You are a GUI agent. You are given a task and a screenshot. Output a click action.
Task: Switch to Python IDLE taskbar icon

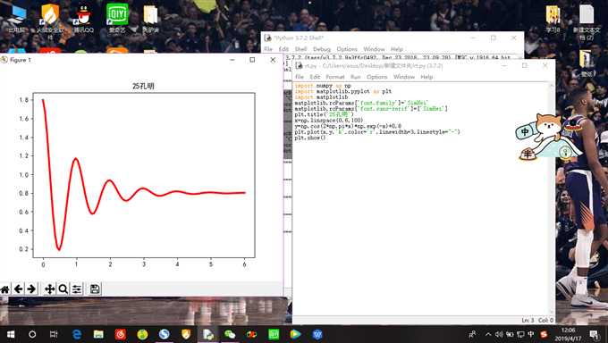point(207,334)
